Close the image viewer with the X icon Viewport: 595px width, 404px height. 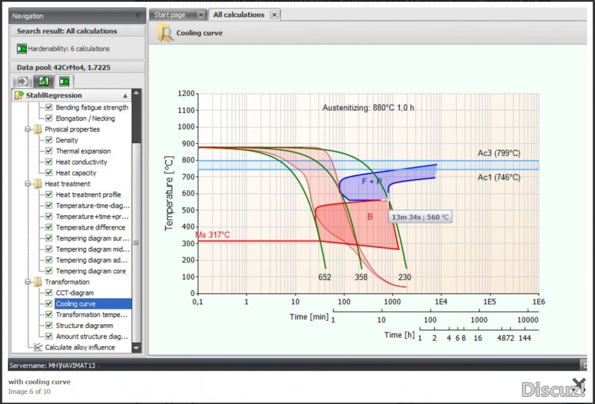tap(579, 384)
